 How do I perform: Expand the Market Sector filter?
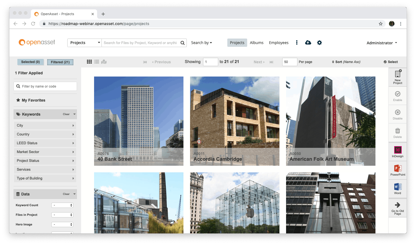(45, 152)
